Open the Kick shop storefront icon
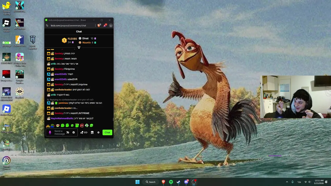This screenshot has height=186, width=331. (92, 133)
